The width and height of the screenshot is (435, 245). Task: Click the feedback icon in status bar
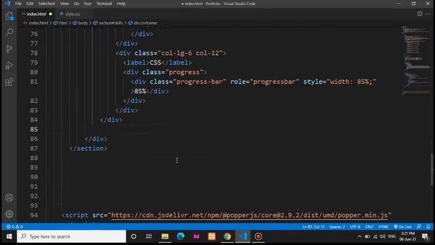419,227
